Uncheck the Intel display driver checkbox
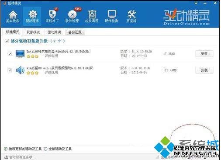 tap(10, 54)
